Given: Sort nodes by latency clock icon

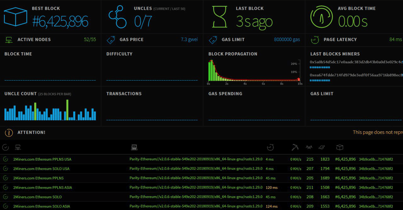Looking at the screenshot, I should point(270,147).
